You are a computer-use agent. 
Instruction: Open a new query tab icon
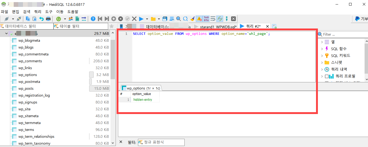(x=274, y=26)
